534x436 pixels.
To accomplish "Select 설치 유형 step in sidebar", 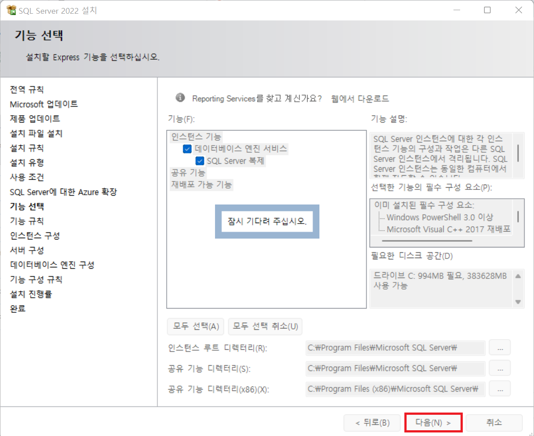I will click(x=27, y=162).
